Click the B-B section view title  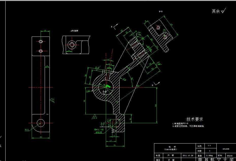click(161, 11)
